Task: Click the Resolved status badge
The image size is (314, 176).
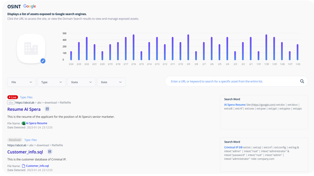Action: click(x=14, y=140)
